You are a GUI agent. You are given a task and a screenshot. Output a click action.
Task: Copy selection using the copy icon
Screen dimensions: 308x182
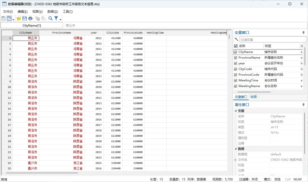38,18
